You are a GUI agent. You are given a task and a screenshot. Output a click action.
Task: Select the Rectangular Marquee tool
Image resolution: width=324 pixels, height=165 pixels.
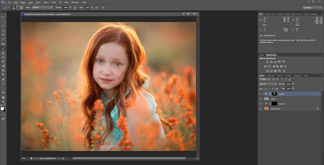(x=3, y=22)
